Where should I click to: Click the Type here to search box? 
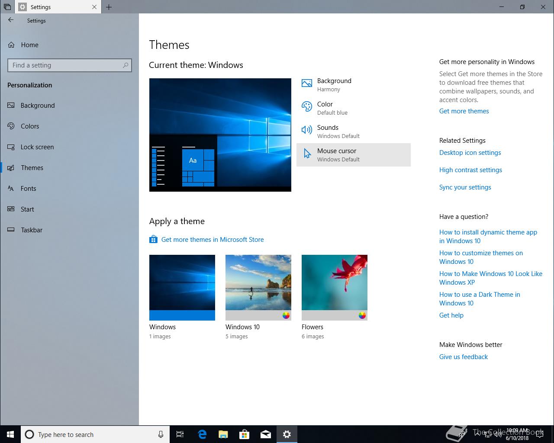point(94,434)
